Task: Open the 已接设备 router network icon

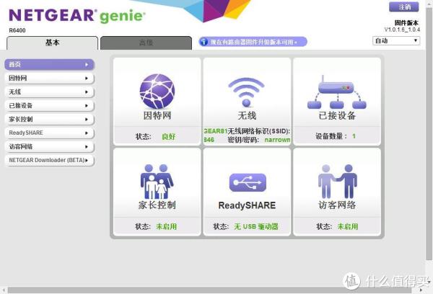Action: point(336,92)
